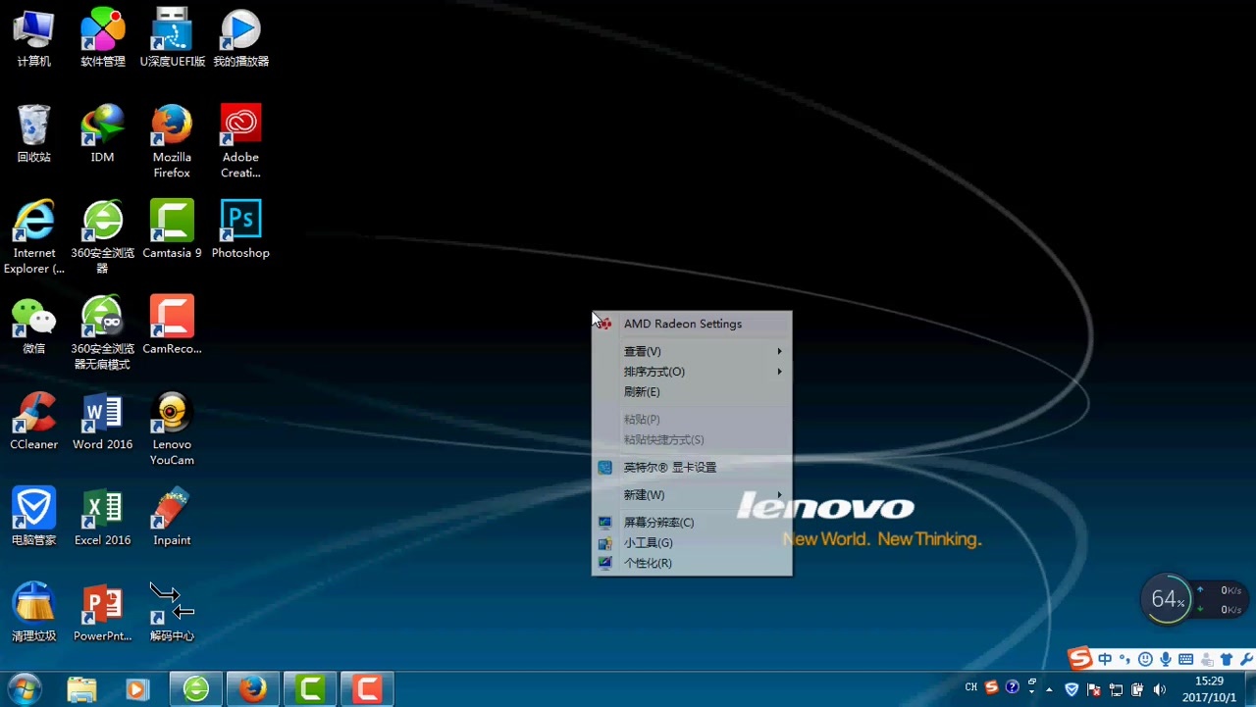Open the Windows Start menu orb
The width and height of the screenshot is (1256, 707).
[25, 689]
